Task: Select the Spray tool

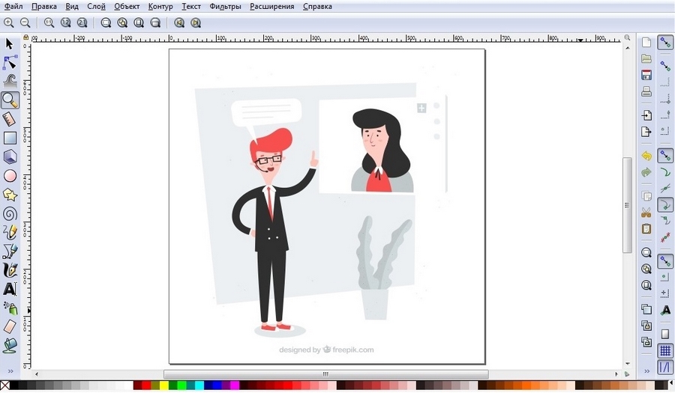Action: point(10,308)
